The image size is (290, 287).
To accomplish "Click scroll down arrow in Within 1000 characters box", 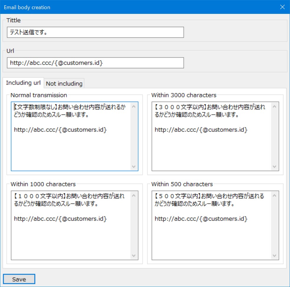I will point(134,255).
